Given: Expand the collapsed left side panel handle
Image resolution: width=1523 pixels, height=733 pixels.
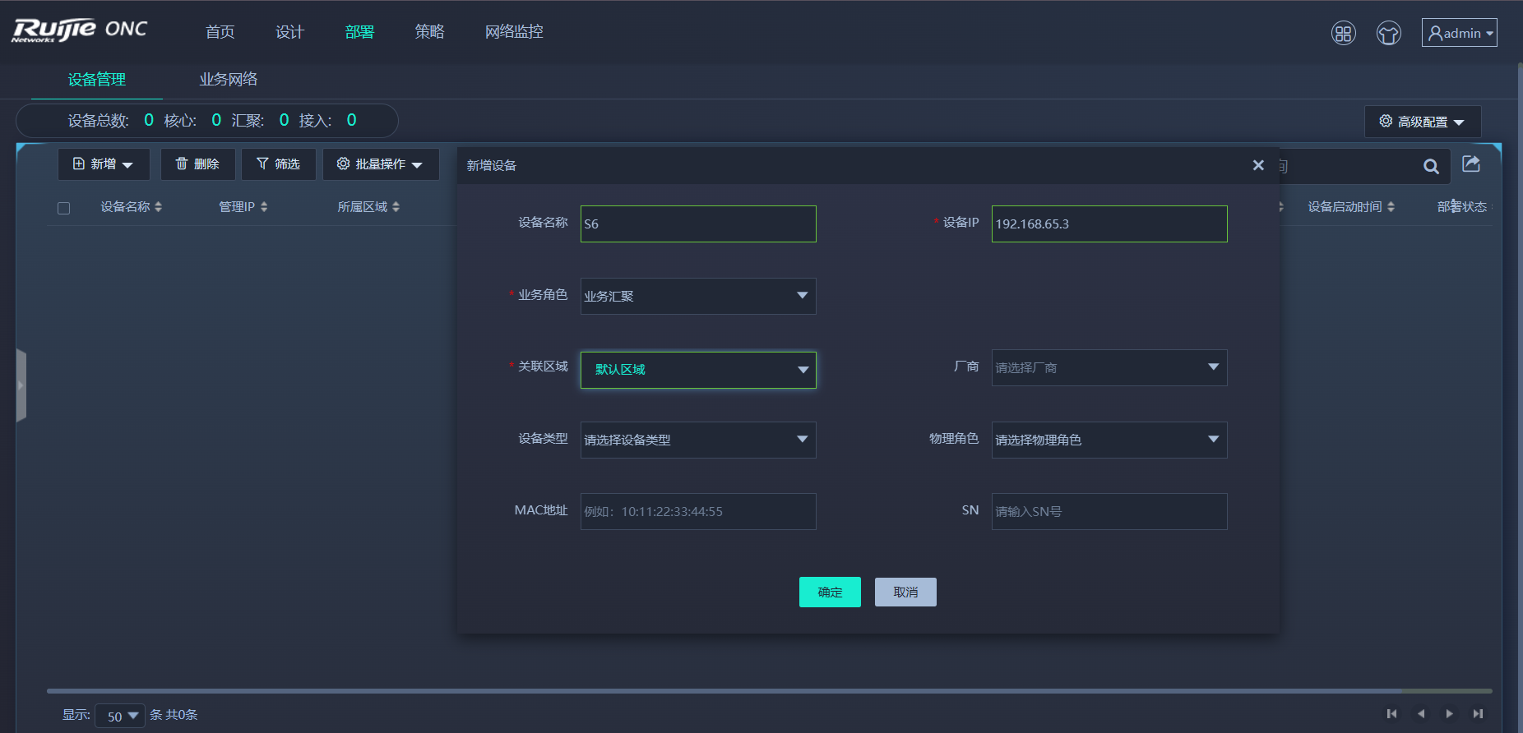Looking at the screenshot, I should pyautogui.click(x=21, y=385).
